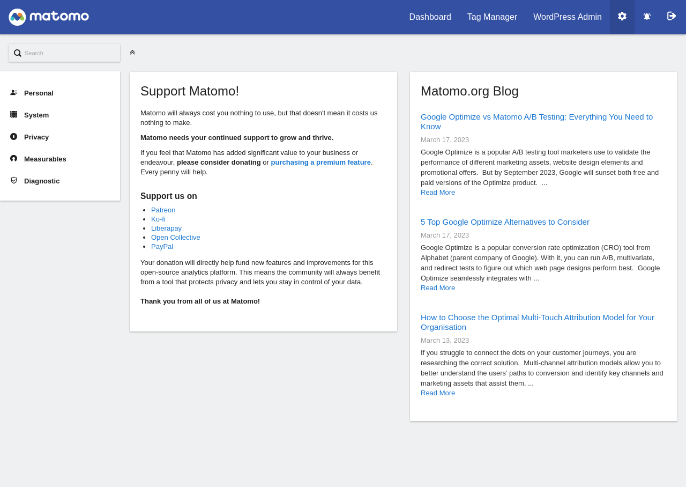Collapse the sidebar with double-chevron arrow

click(x=132, y=53)
